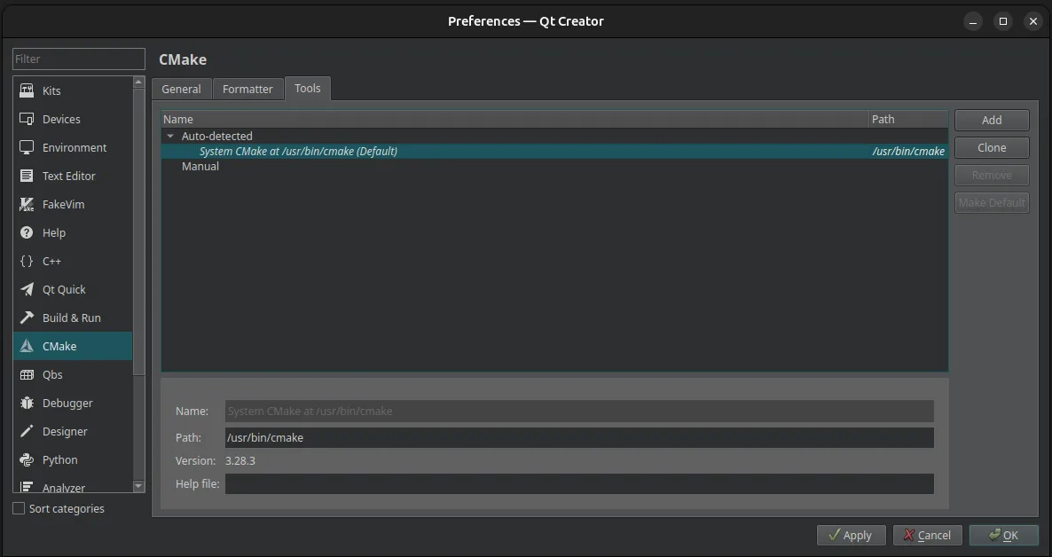Screen dimensions: 1052x557
Task: Enable the Sort categories checkbox
Action: pyautogui.click(x=17, y=508)
